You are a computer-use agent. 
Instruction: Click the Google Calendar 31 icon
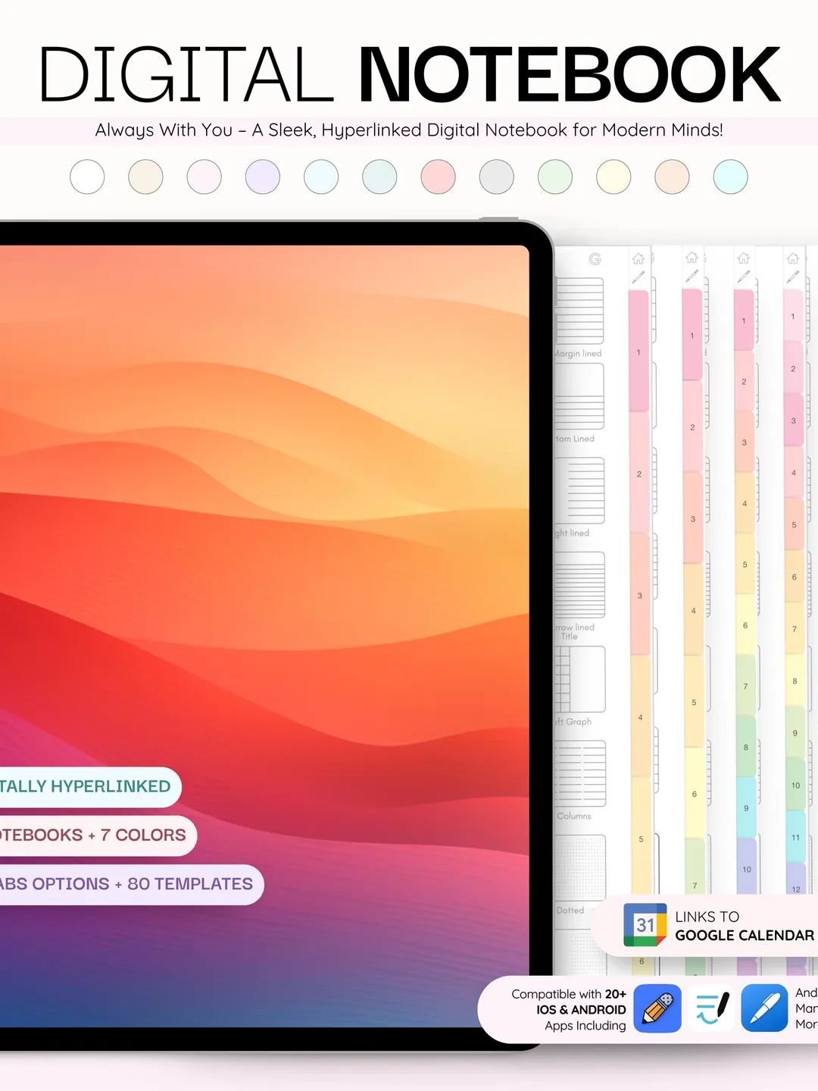(645, 925)
